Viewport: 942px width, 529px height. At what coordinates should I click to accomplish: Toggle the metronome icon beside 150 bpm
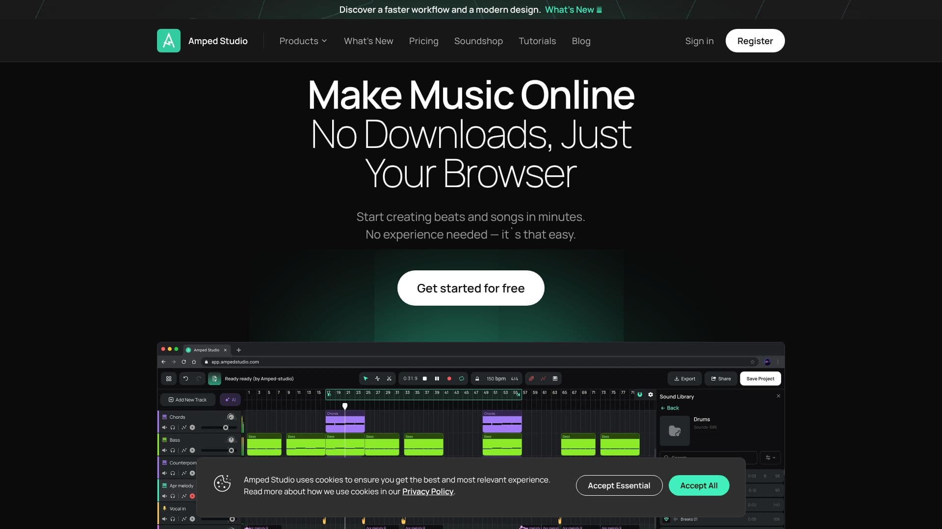[477, 379]
